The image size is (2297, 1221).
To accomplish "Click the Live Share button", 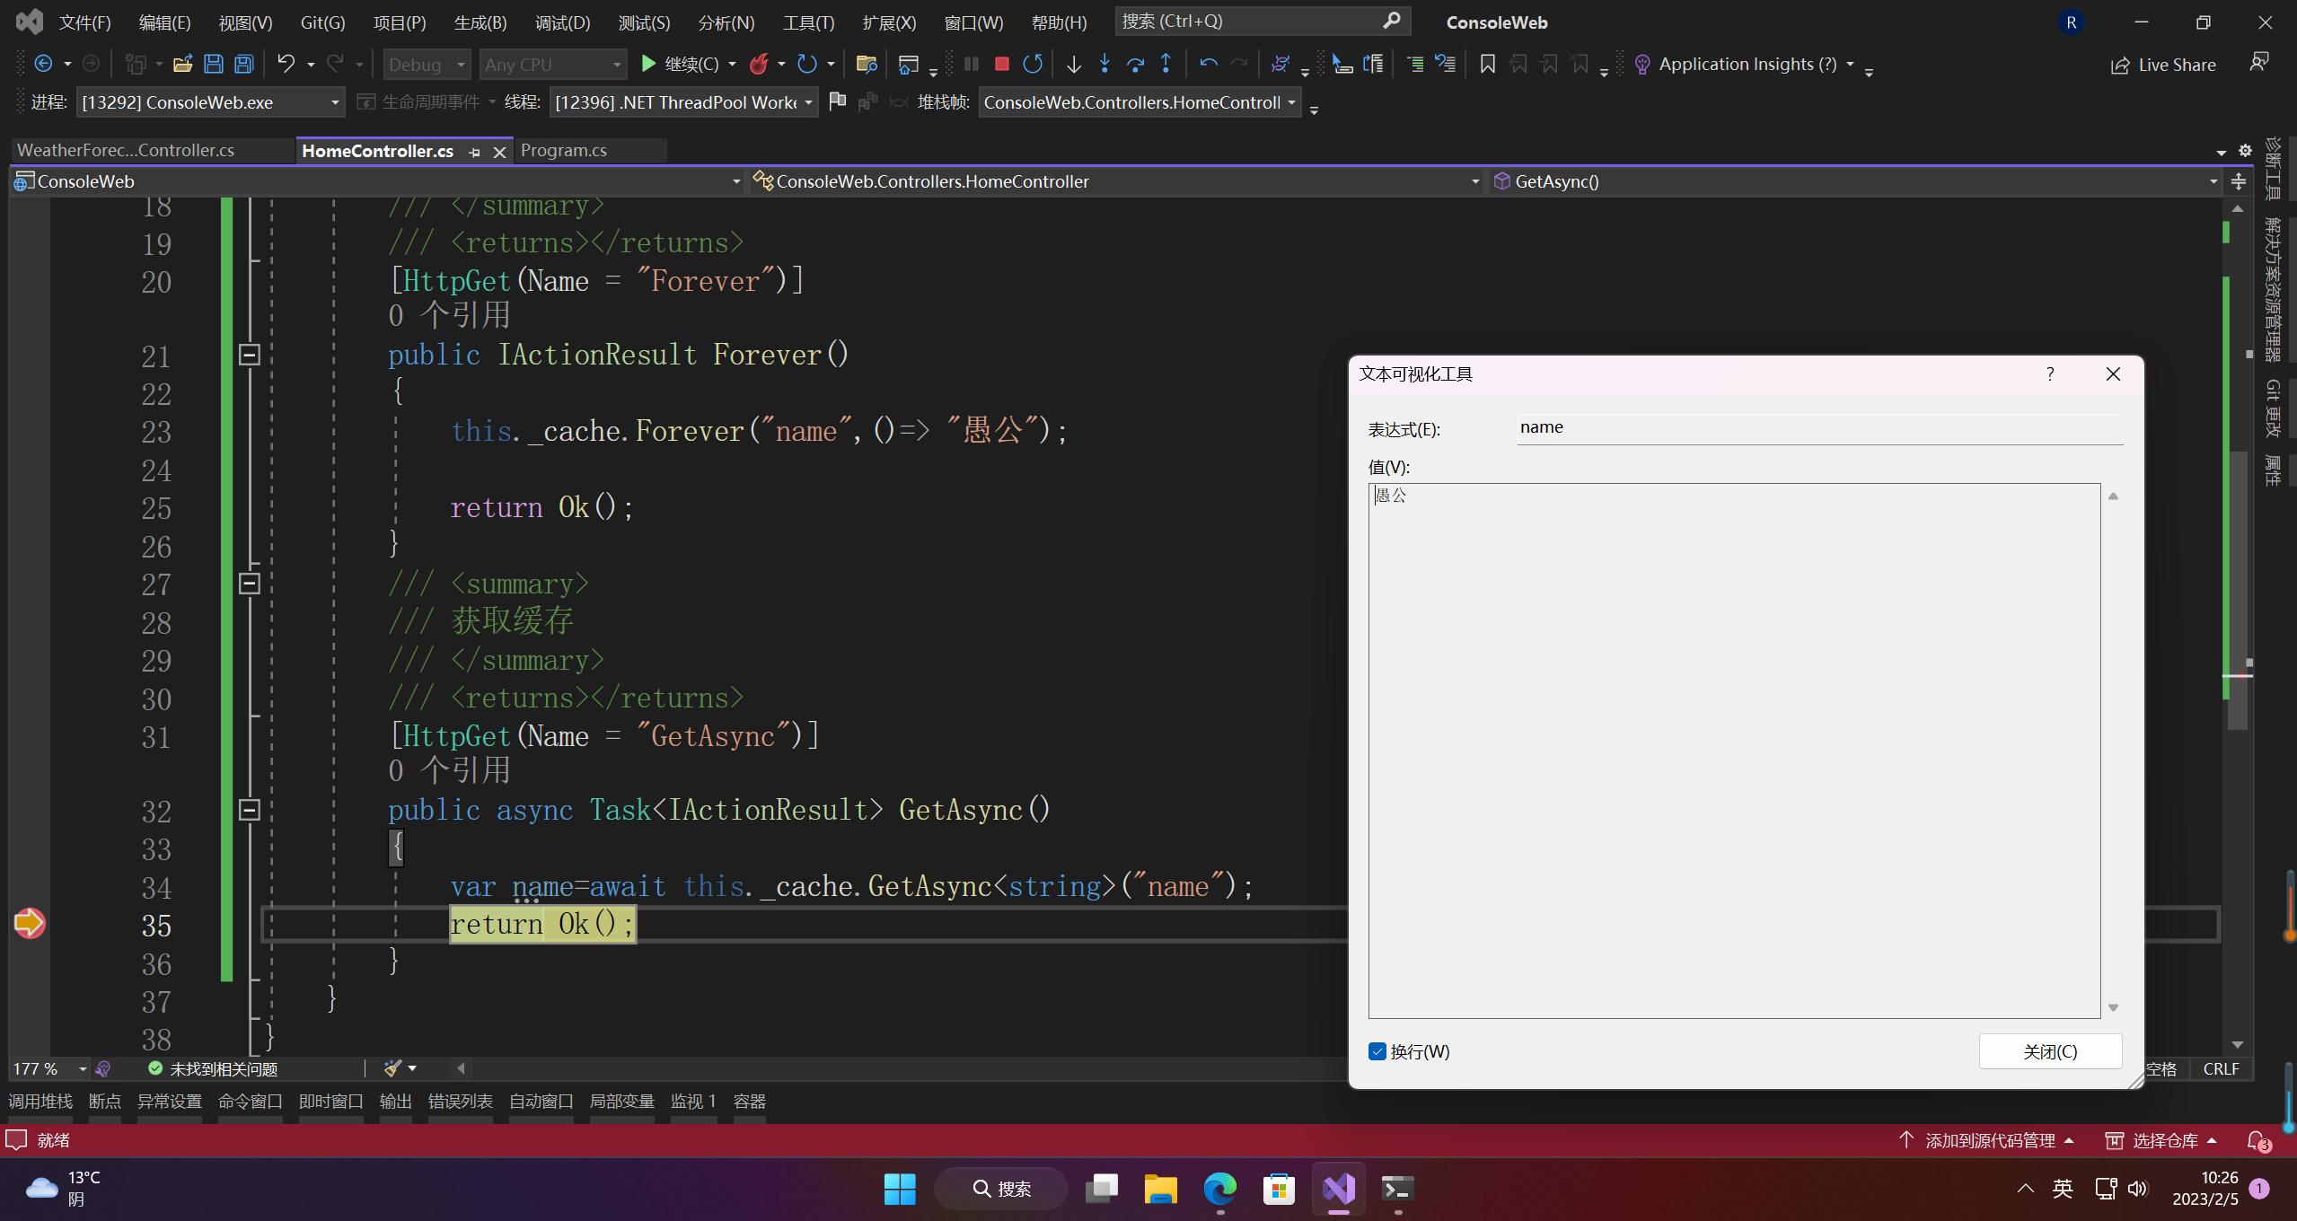I will pyautogui.click(x=2164, y=65).
